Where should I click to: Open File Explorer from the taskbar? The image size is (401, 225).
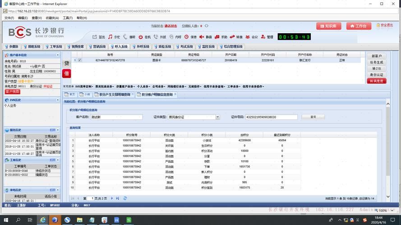coord(79,220)
